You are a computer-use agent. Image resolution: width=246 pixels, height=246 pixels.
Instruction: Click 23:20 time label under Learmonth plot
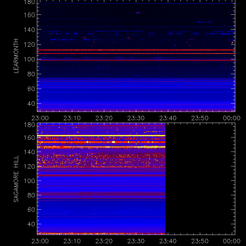pos(104,118)
